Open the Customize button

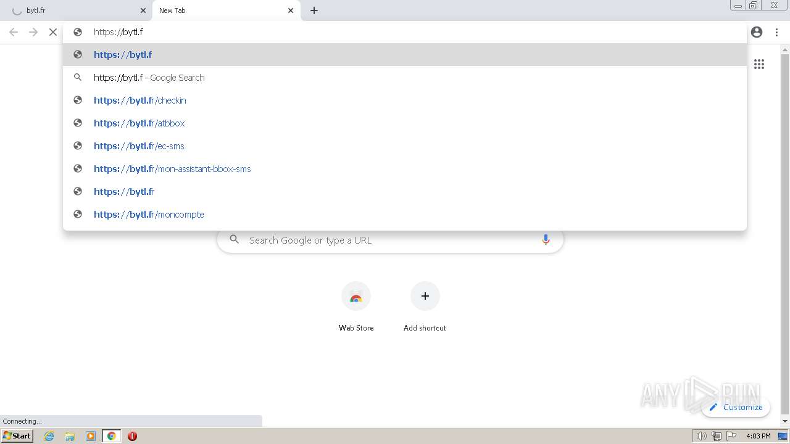(736, 407)
